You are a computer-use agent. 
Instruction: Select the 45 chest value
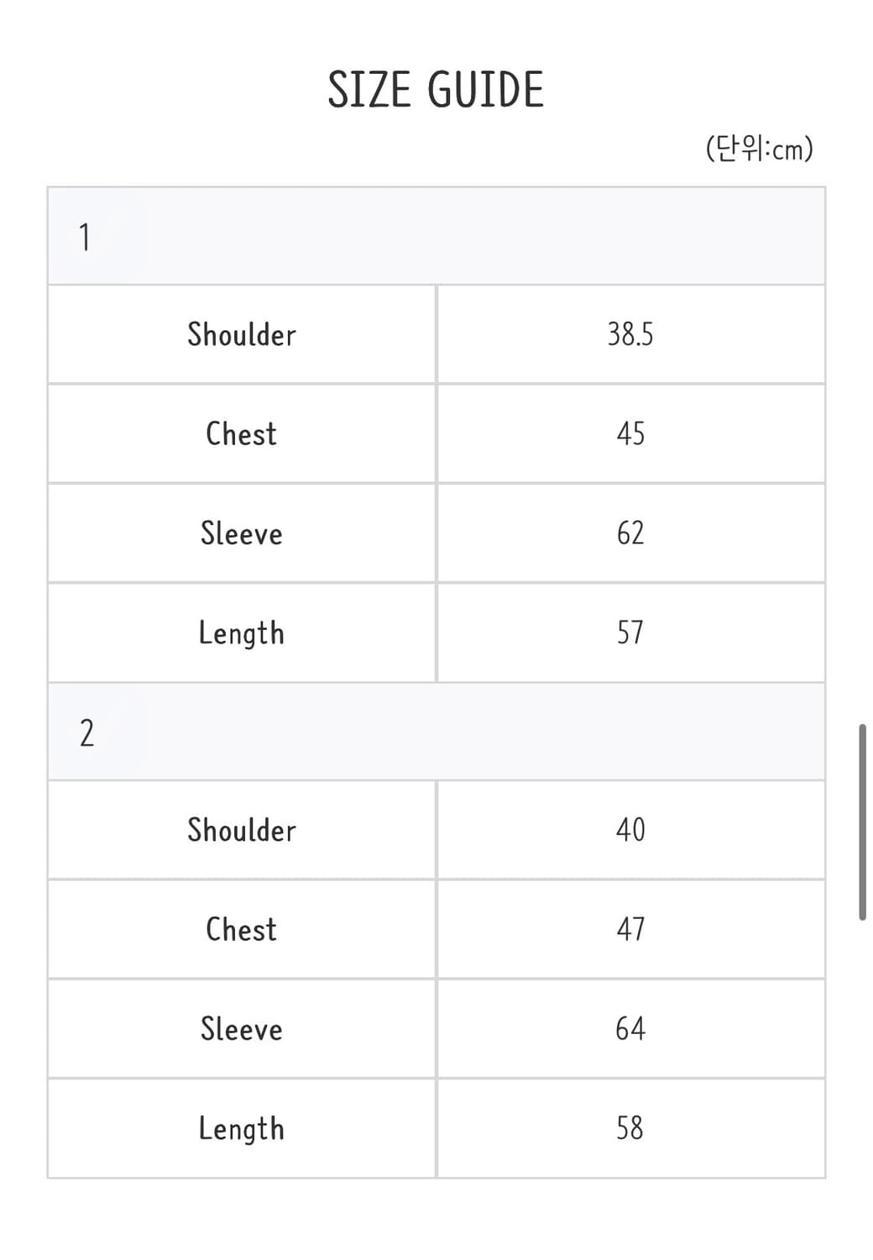630,433
